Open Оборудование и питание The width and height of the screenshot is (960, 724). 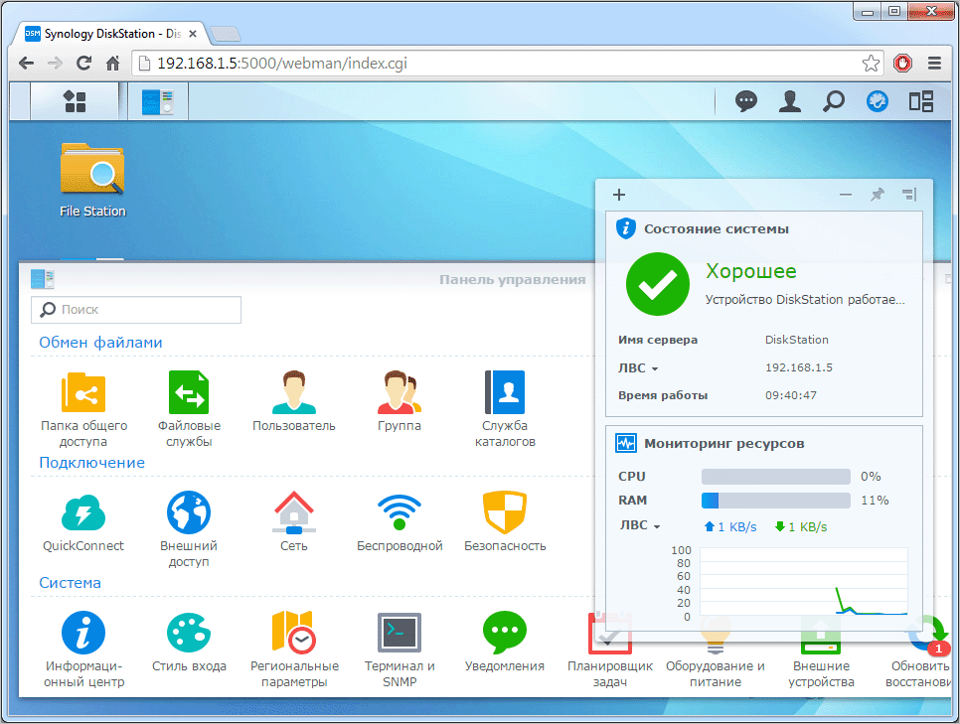coord(716,650)
